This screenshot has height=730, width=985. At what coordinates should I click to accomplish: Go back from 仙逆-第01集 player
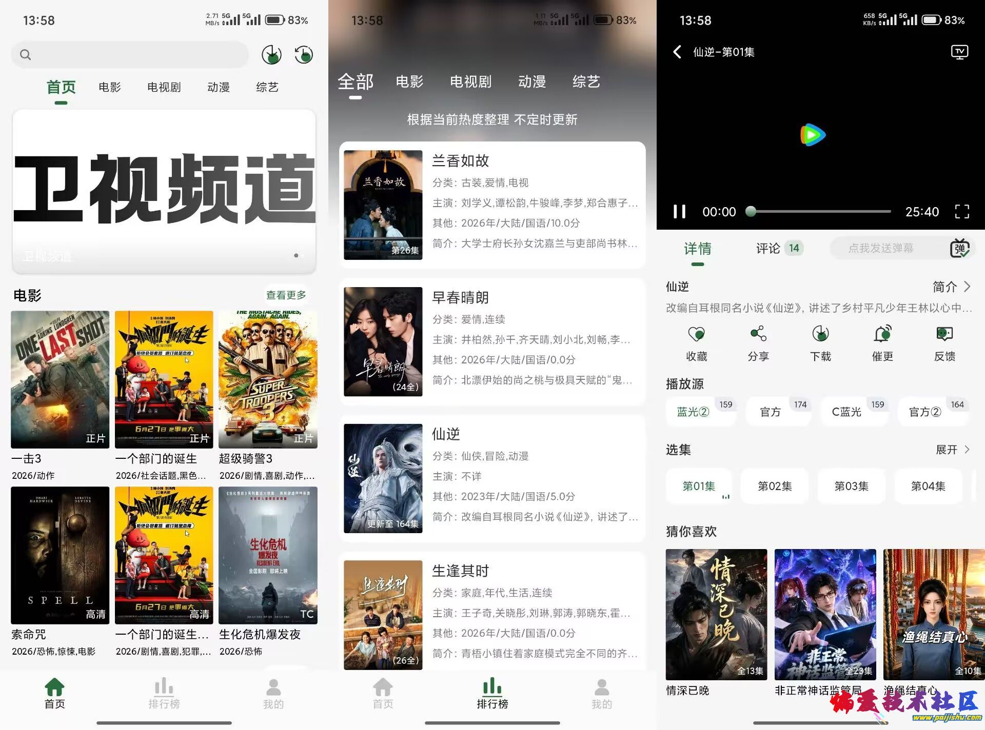tap(677, 52)
